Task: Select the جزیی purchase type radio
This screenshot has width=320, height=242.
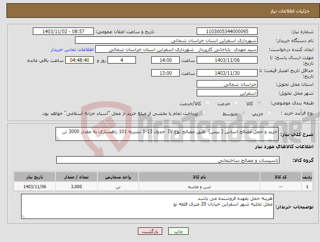Action: click(269, 113)
